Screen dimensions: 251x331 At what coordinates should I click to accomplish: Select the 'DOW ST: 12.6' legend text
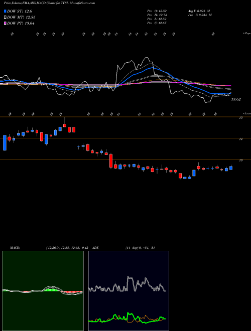click(20, 11)
